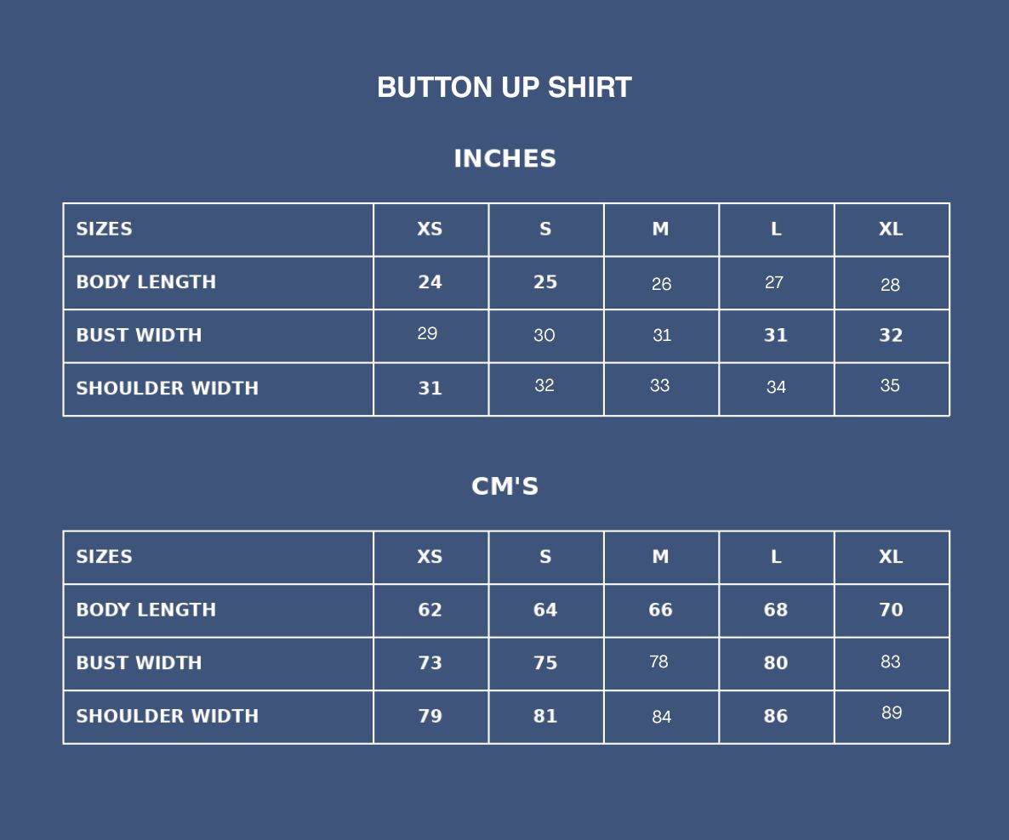This screenshot has width=1009, height=840.
Task: Select the 89 shoulder width cell
Action: [892, 713]
